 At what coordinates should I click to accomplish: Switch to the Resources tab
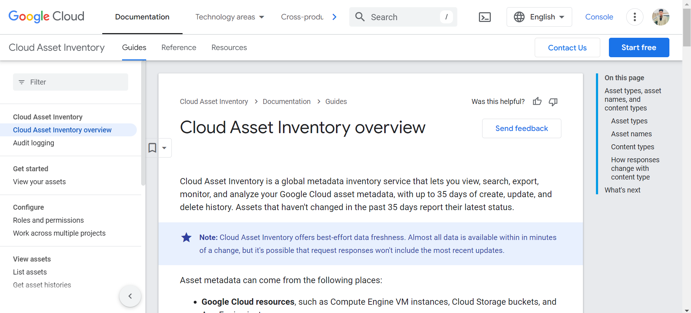[229, 47]
